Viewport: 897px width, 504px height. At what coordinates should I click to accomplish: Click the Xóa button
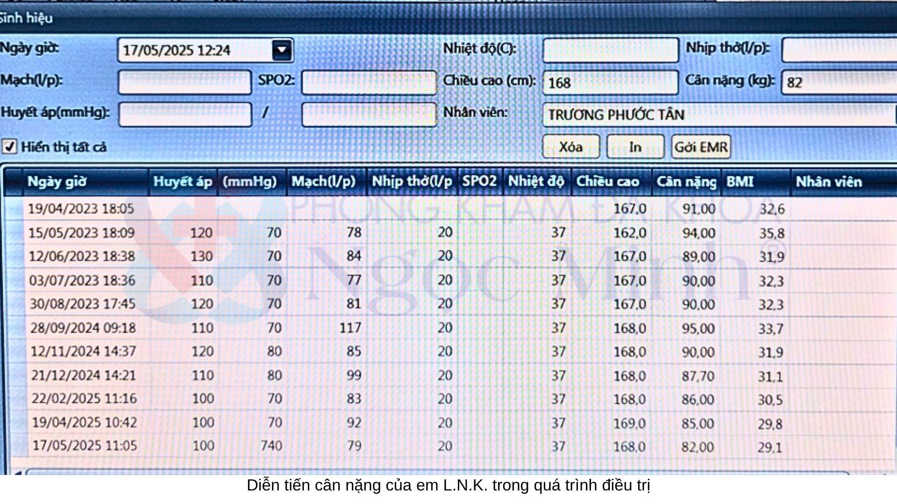[x=570, y=147]
